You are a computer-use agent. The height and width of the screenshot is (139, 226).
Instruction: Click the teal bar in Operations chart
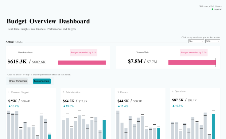point(213,126)
